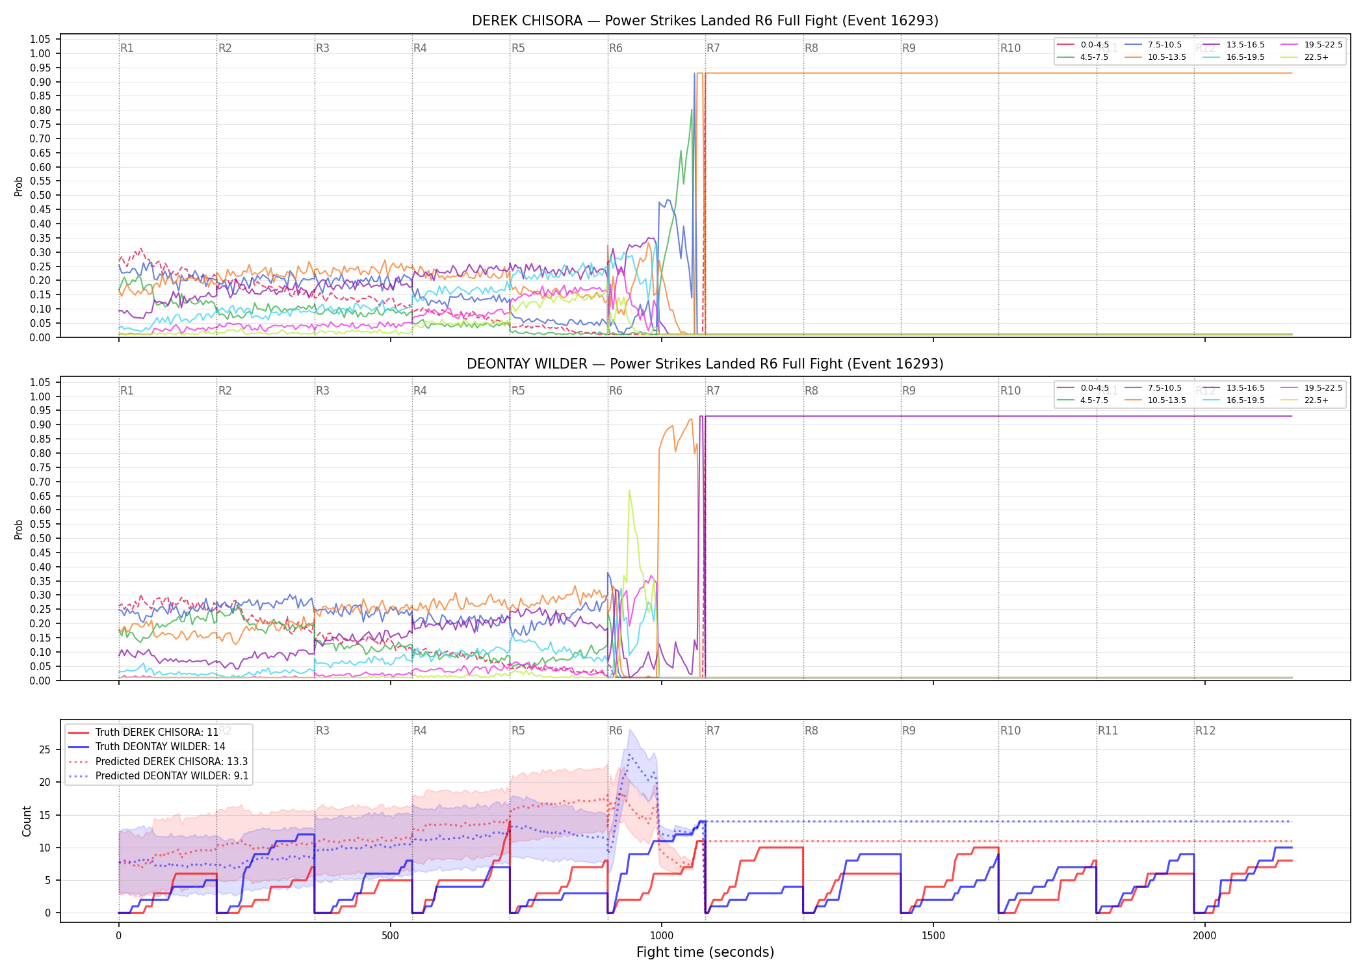Screen dimensions: 1365x975
Task: Select the 0.0-4.5 legend entry in top chart
Action: coord(1084,45)
